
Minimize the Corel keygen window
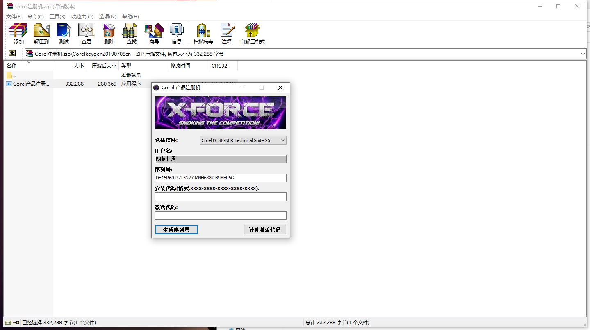click(x=243, y=88)
